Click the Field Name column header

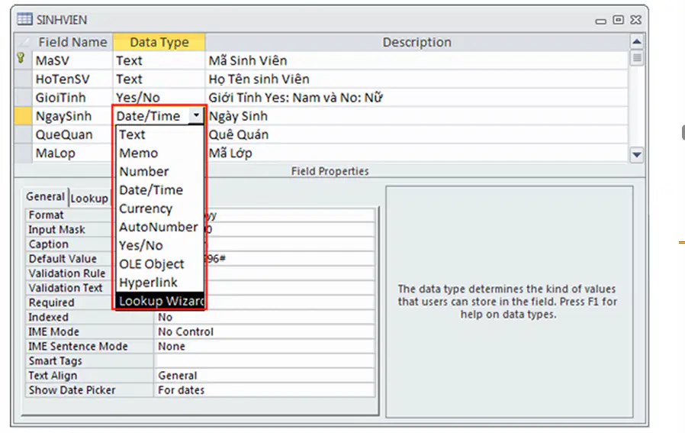coord(72,42)
